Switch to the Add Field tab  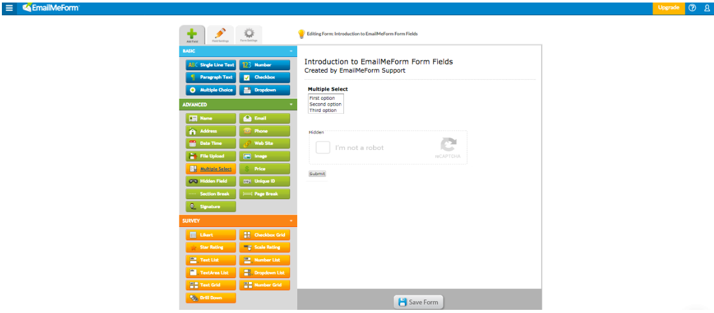[192, 35]
